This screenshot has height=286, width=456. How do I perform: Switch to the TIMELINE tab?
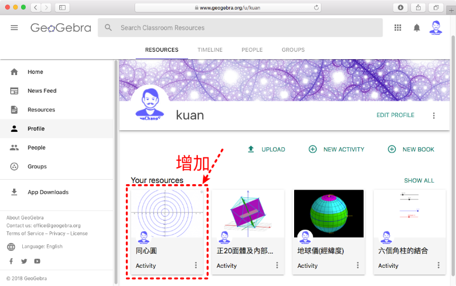[210, 50]
